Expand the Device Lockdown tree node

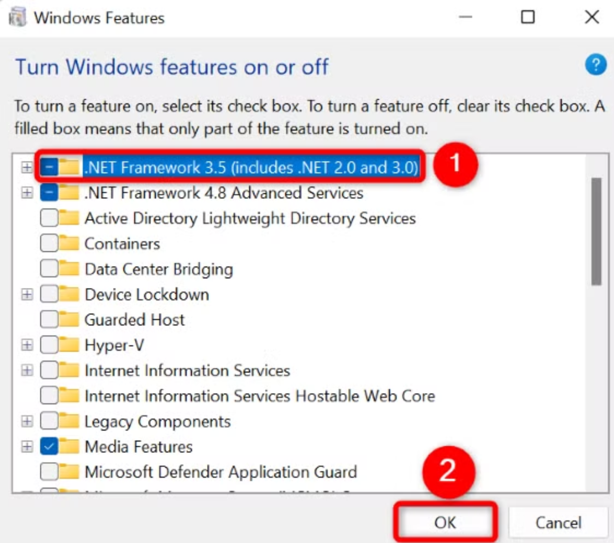click(27, 295)
